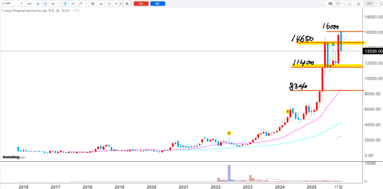This screenshot has height=189, width=383.
Task: Expand the layout selection dropdown arrow
Action: [x=342, y=4]
